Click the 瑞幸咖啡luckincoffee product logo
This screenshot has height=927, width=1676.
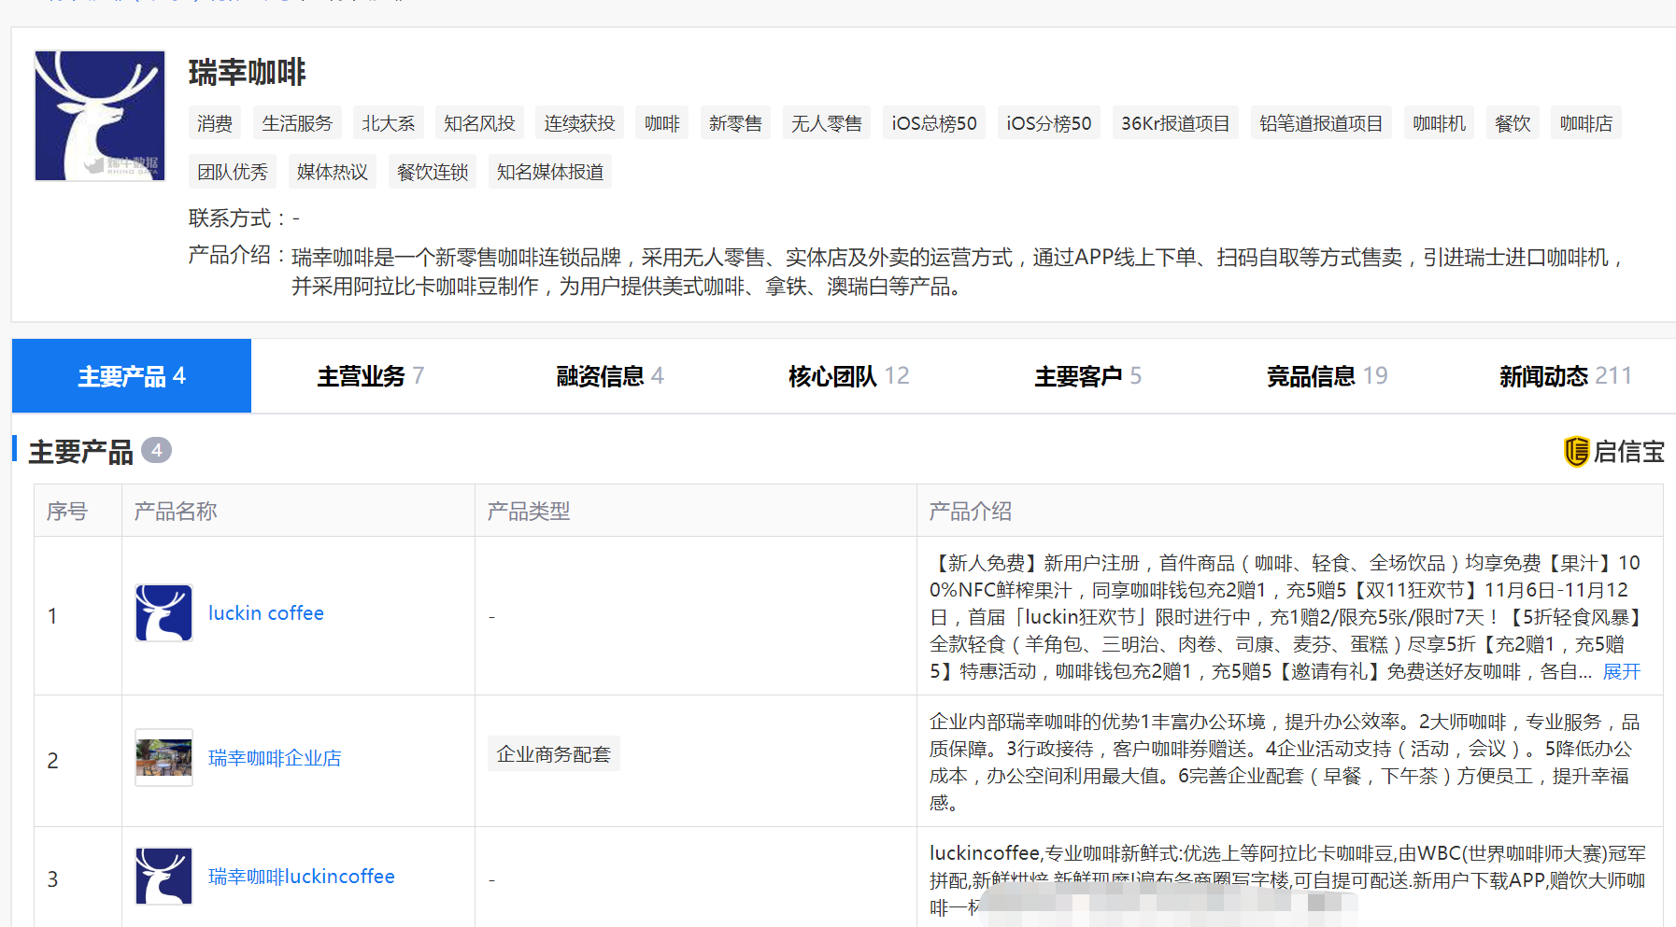click(x=163, y=876)
